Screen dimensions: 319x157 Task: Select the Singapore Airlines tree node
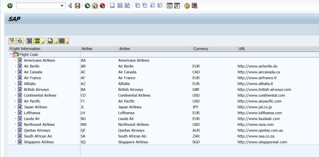(39, 142)
